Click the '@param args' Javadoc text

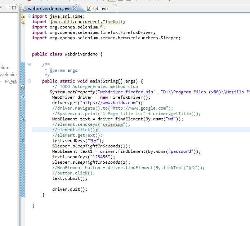coord(63,70)
